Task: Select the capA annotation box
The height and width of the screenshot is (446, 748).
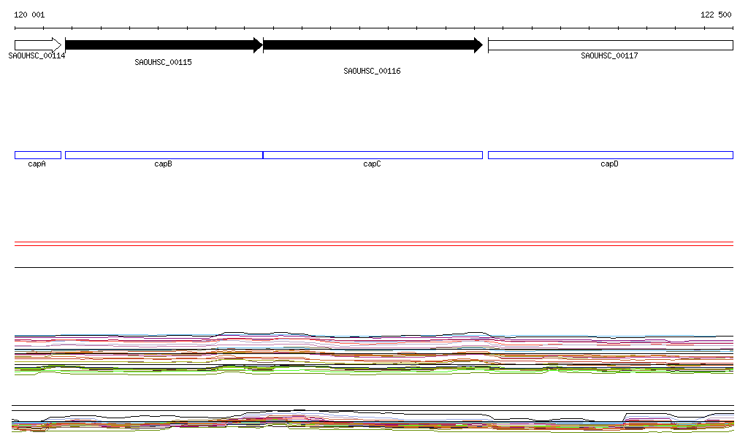Action: point(37,155)
